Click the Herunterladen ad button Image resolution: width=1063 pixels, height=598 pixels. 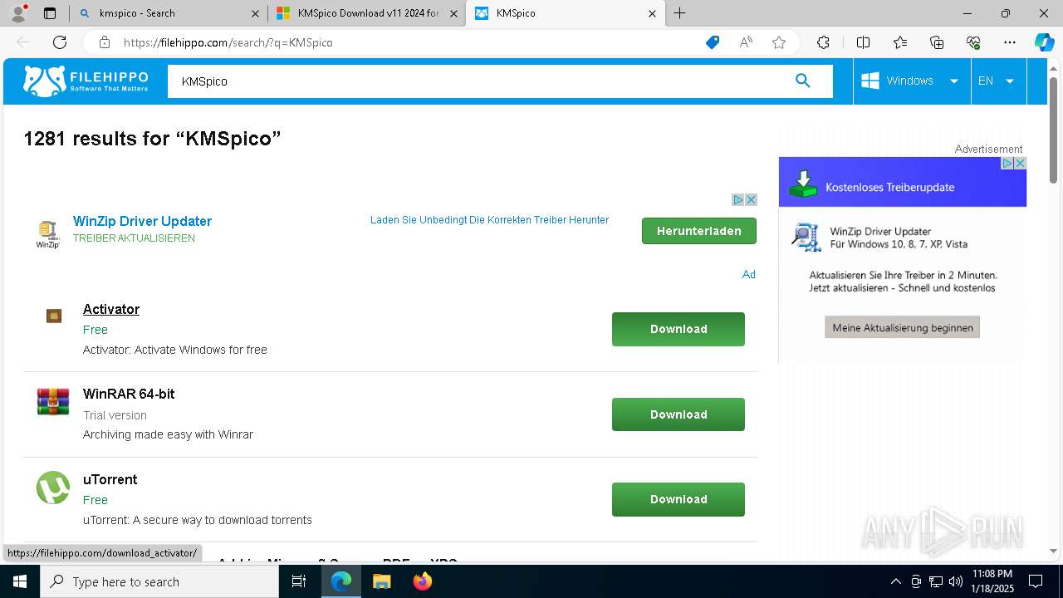tap(698, 231)
